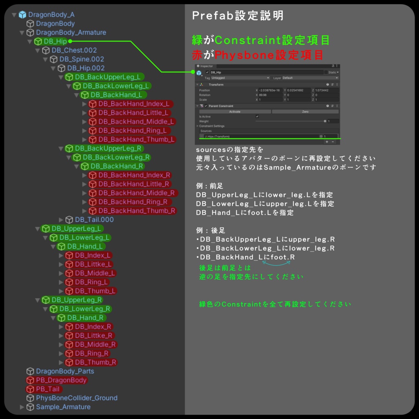Expand the Constraint Settings foldout
Image resolution: width=419 pixels, height=419 pixels.
[x=198, y=126]
